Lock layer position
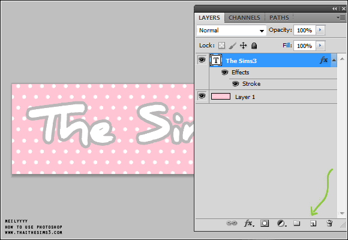 [x=243, y=46]
